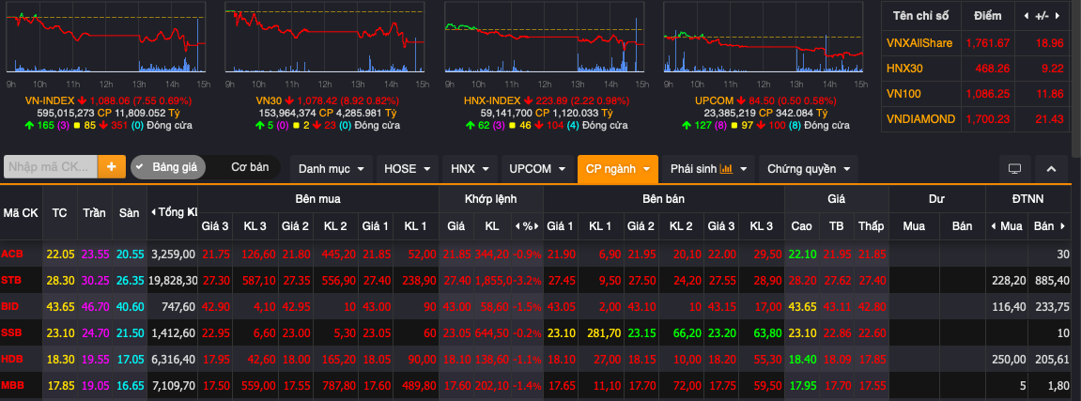Open the CP ngành dropdown
Image resolution: width=1081 pixels, height=401 pixels.
(618, 169)
